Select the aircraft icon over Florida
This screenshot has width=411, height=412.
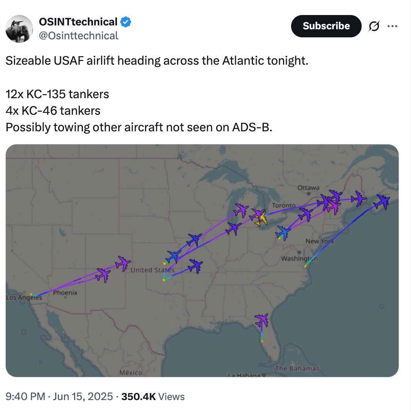pos(261,320)
